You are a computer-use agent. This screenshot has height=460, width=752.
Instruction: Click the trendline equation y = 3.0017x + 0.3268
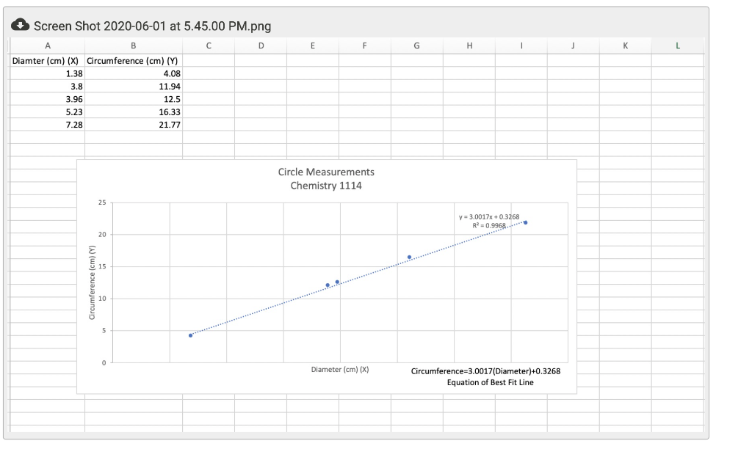pos(489,216)
